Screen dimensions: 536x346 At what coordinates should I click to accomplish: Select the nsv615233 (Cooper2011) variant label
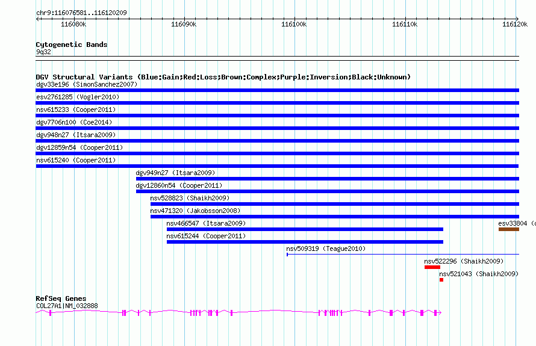point(76,110)
